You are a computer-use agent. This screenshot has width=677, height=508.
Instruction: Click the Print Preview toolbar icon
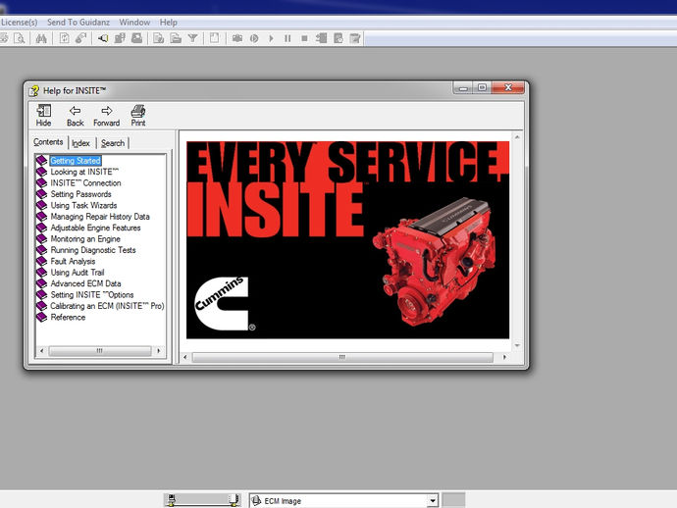[19, 38]
